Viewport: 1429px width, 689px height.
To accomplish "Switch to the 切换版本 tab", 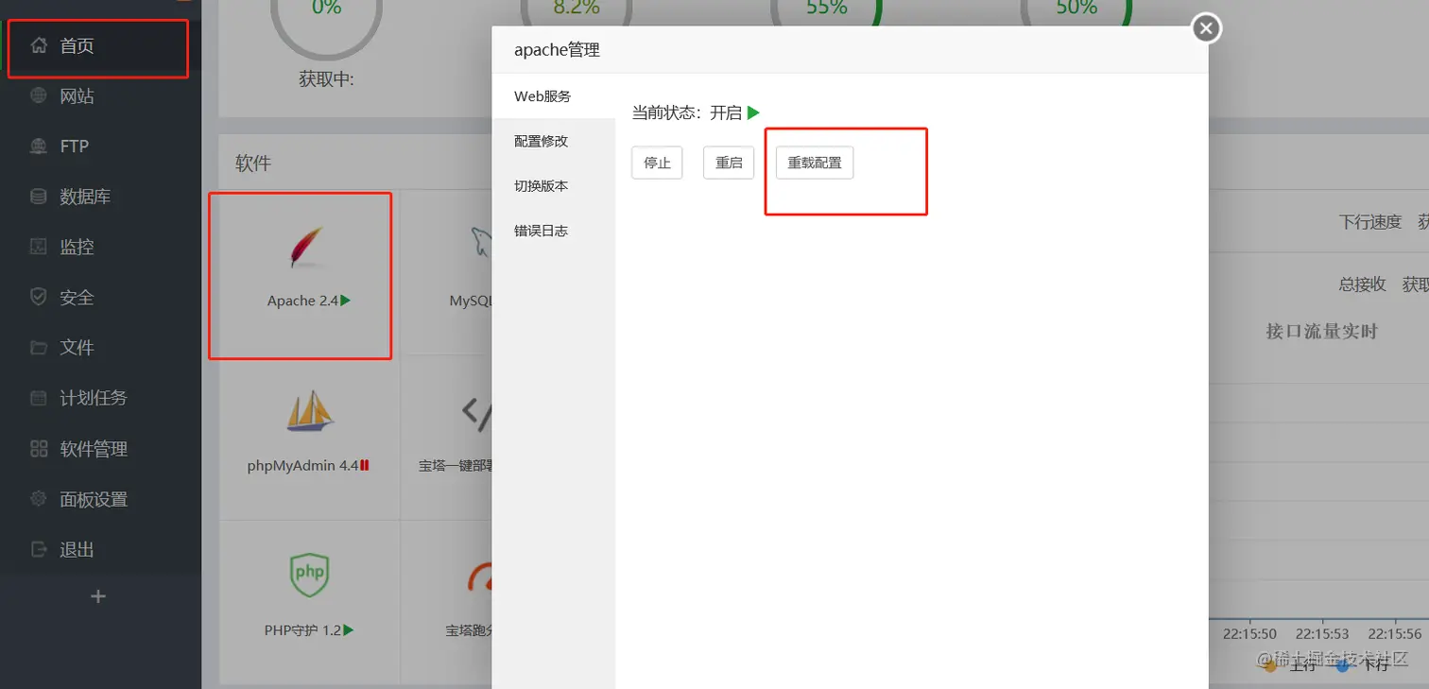I will pyautogui.click(x=554, y=186).
